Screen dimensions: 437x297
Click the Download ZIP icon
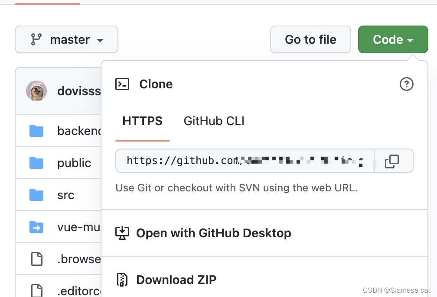pos(122,279)
